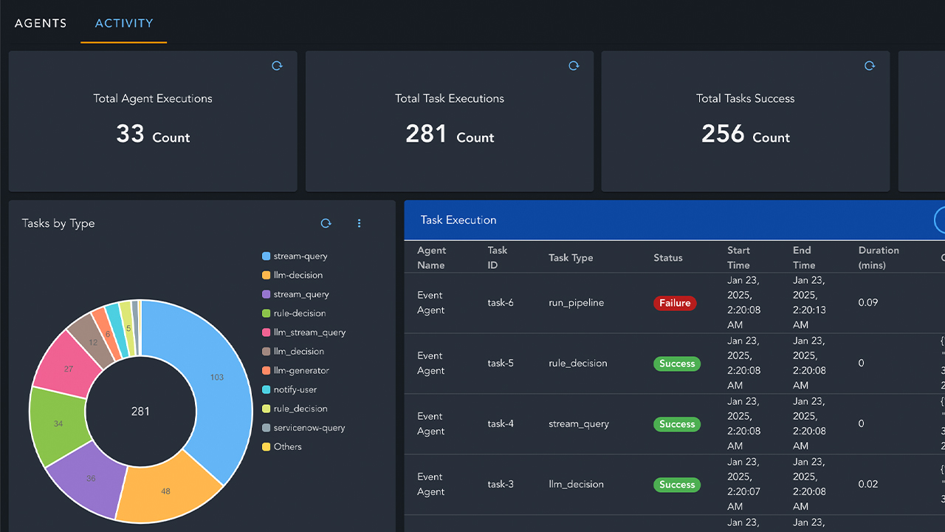945x532 pixels.
Task: Sort by the Duration (mins) column header
Action: point(879,257)
